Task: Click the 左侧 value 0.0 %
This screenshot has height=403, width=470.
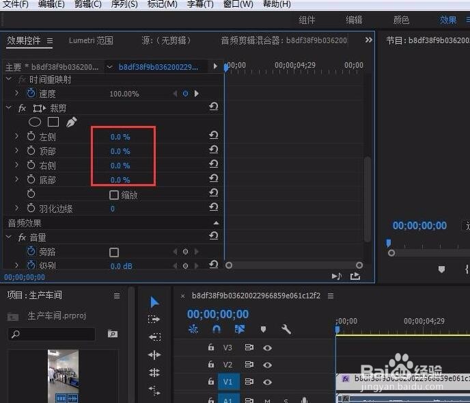Action: coord(120,137)
